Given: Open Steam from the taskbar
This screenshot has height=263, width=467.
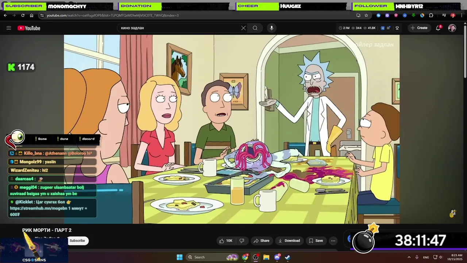Looking at the screenshot, I should (x=287, y=257).
